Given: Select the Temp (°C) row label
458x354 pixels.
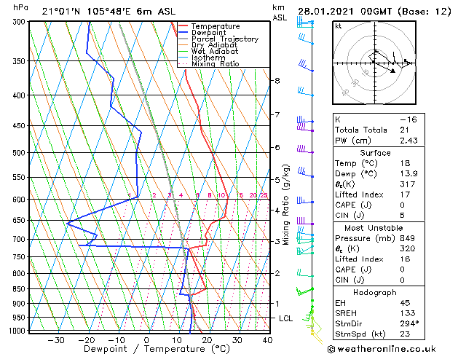Looking at the screenshot, I should click(x=356, y=163).
